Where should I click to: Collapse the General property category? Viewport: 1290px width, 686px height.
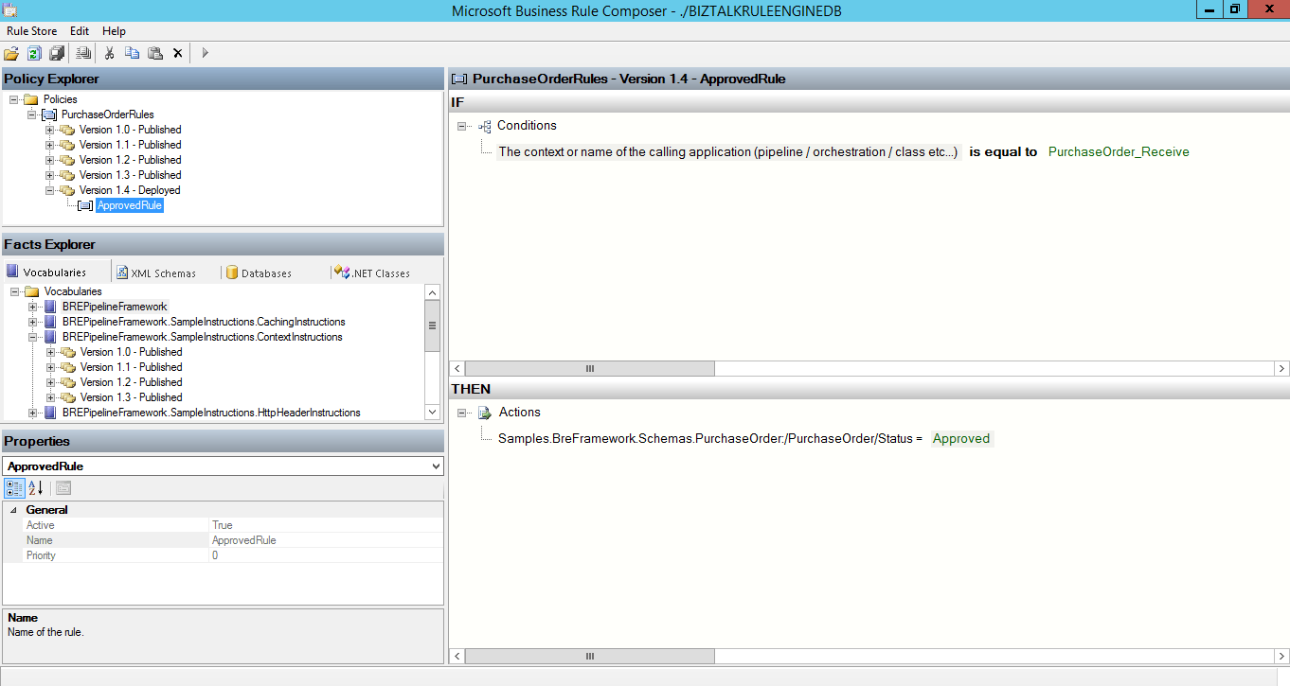click(13, 510)
